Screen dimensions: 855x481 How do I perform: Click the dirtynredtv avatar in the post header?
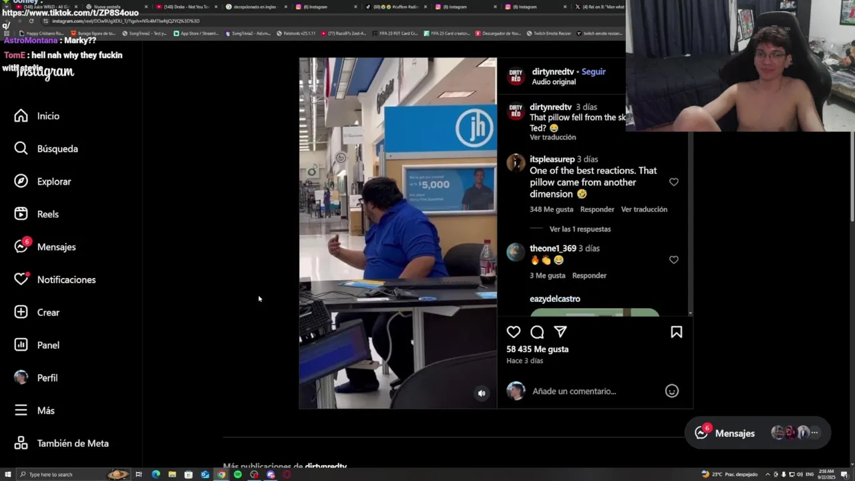pos(515,76)
